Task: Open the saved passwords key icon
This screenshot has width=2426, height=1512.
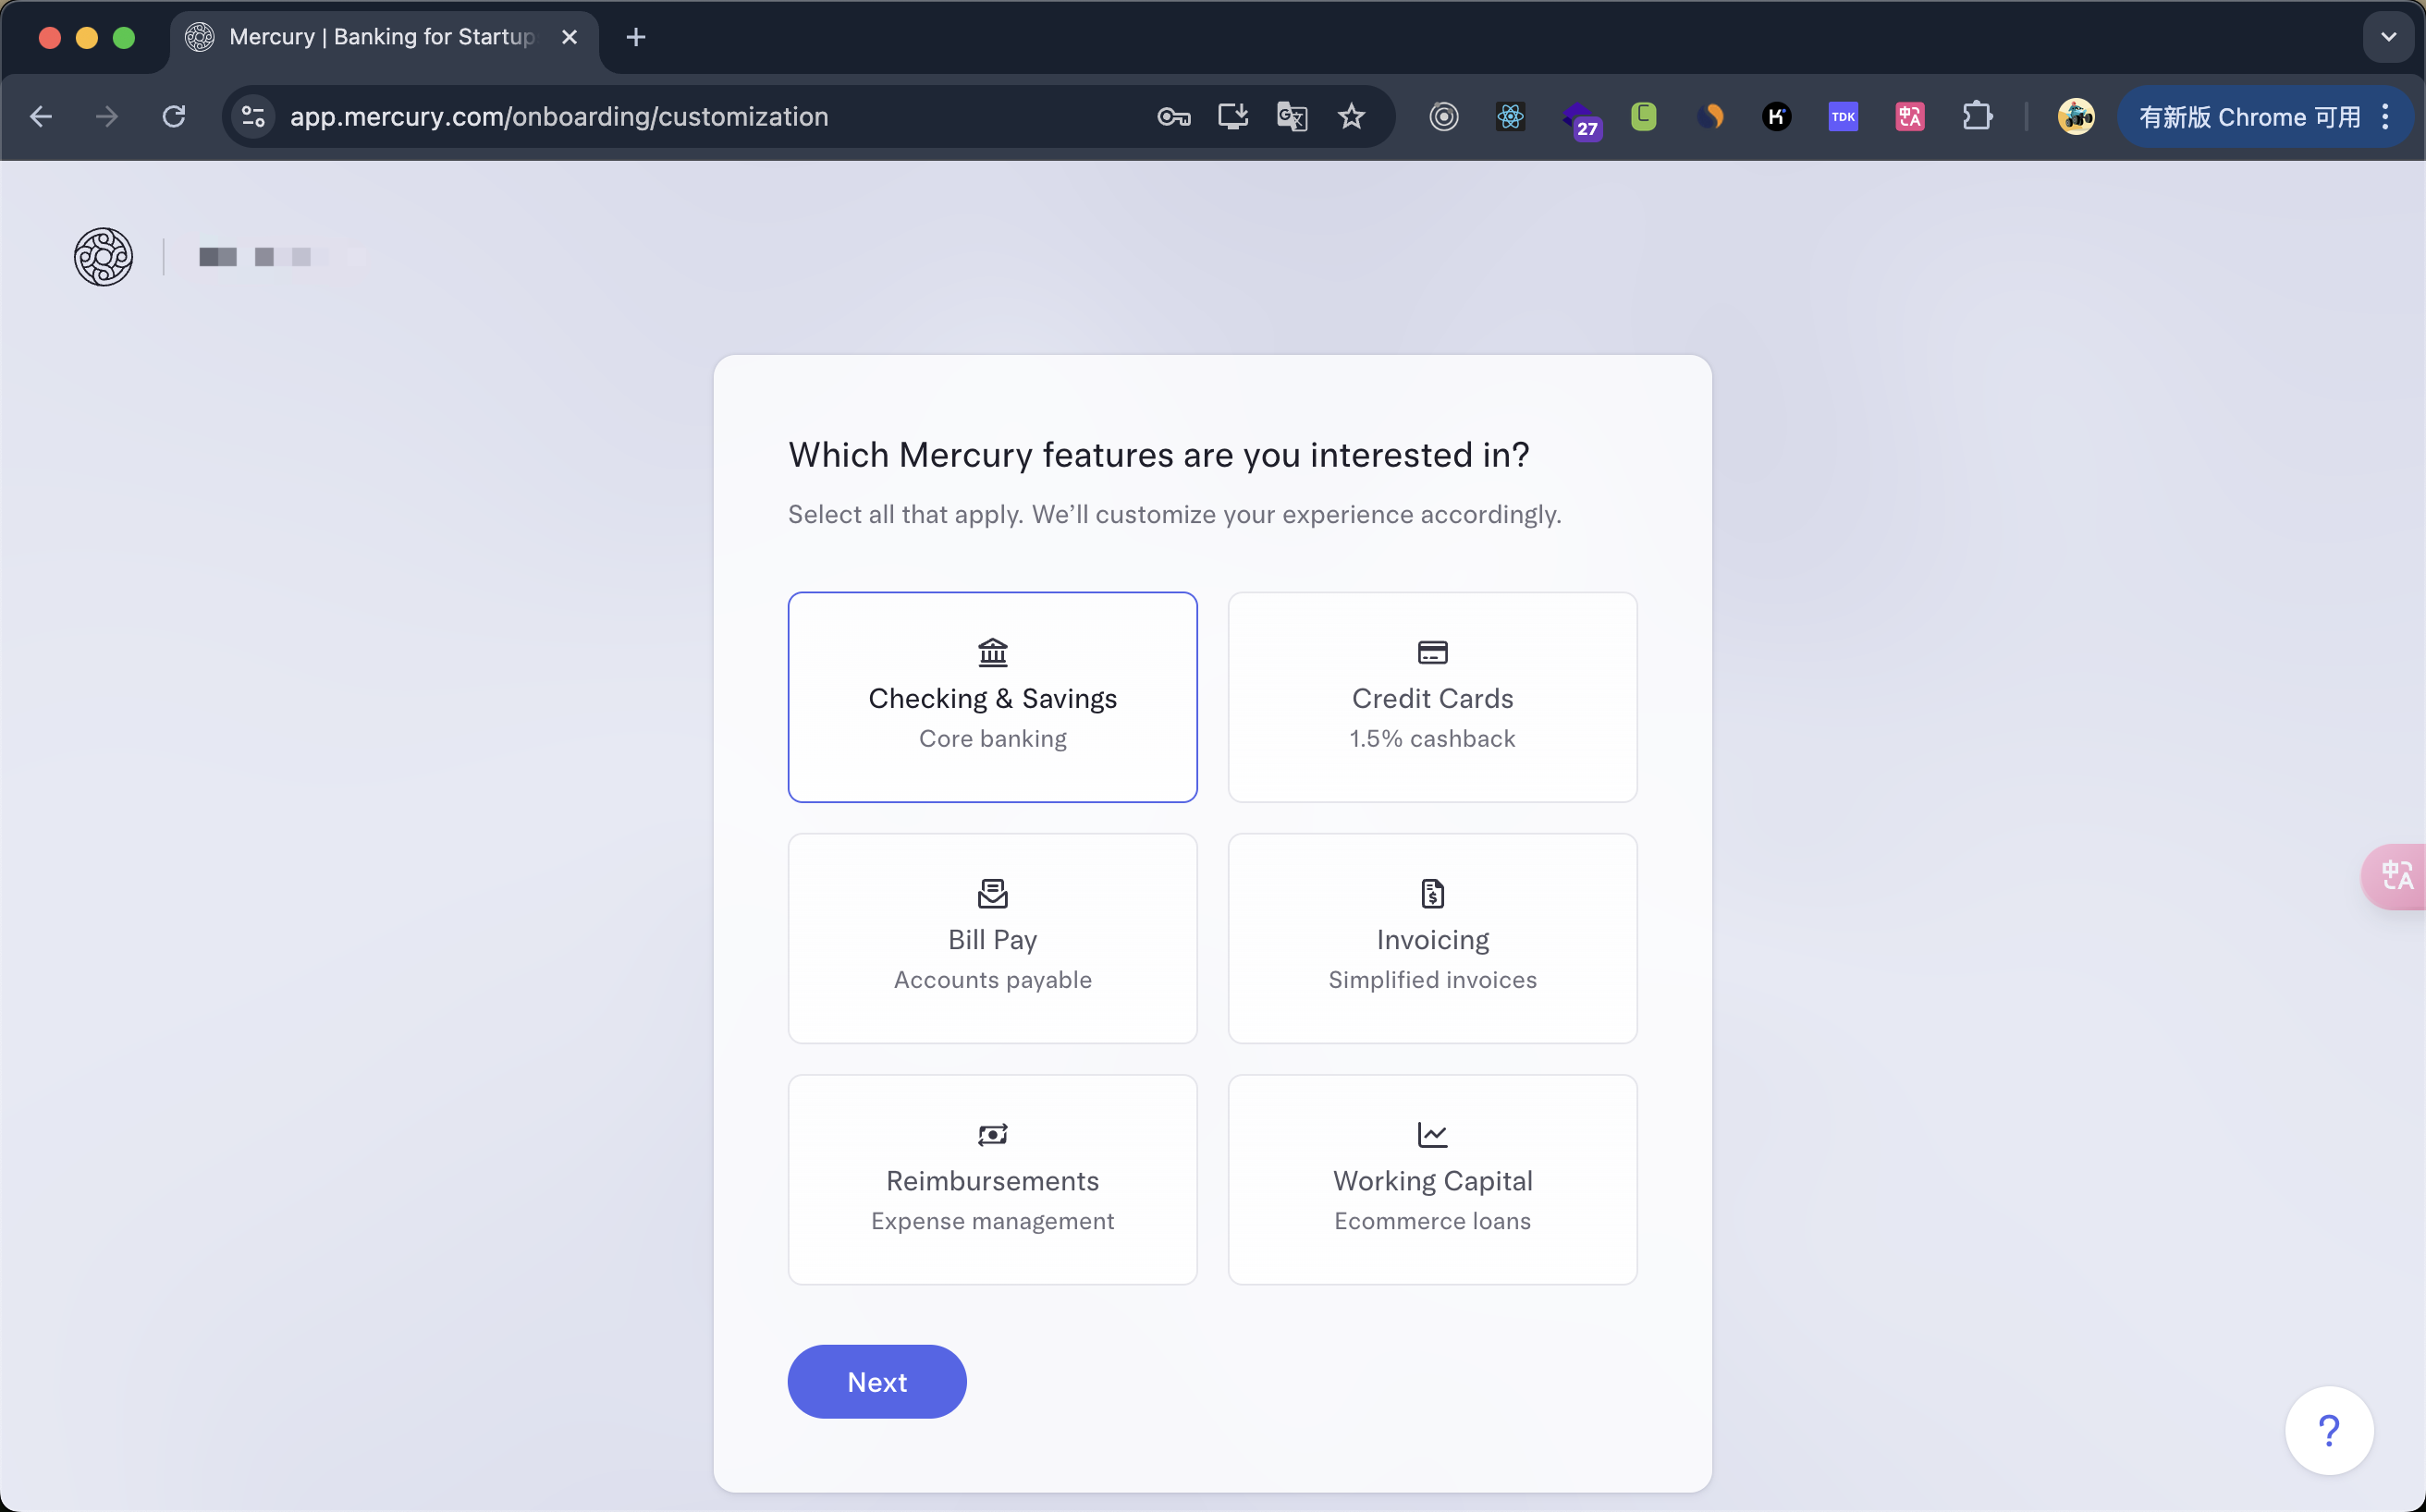Action: pyautogui.click(x=1173, y=117)
